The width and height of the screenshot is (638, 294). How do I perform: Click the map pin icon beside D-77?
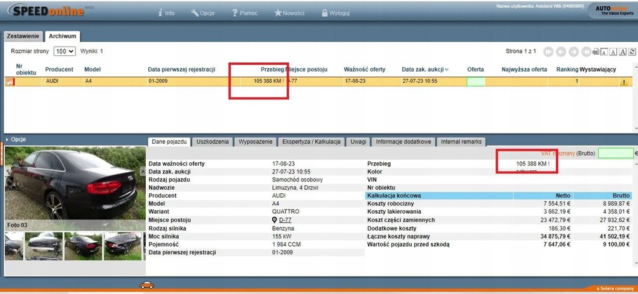pos(275,220)
